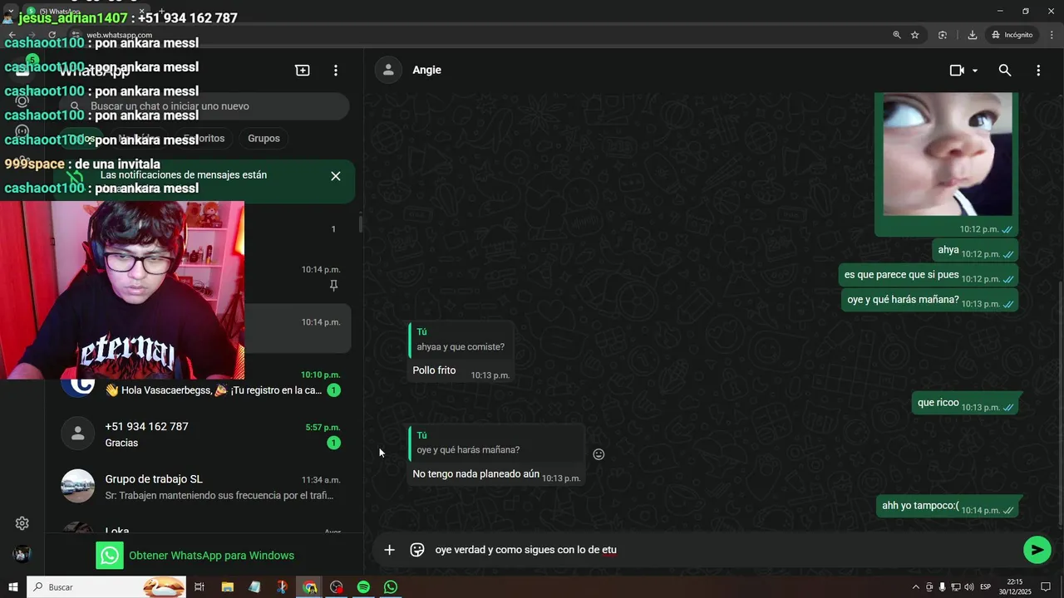Open Spotify from the taskbar
1064x598 pixels.
[x=363, y=587]
